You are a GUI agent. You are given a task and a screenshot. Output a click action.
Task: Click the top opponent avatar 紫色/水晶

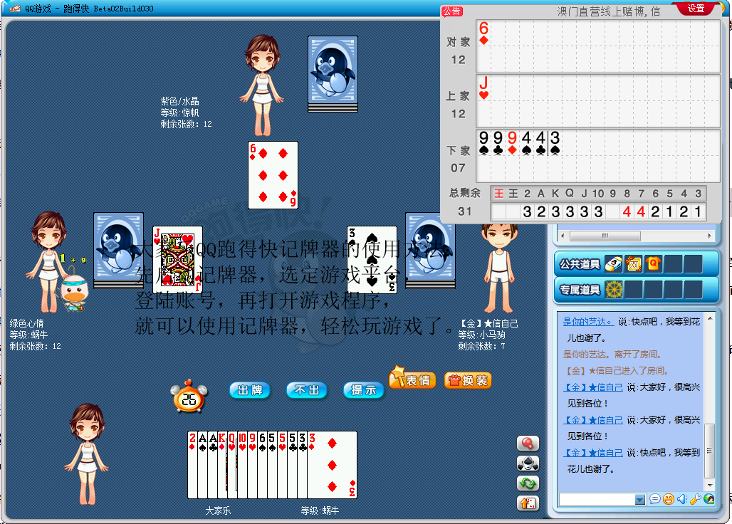[262, 85]
